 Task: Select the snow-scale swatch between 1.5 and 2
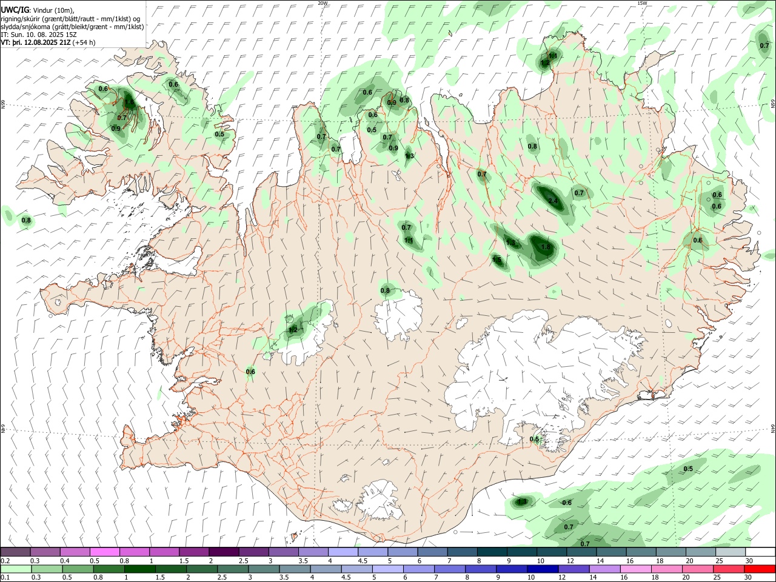tap(194, 552)
